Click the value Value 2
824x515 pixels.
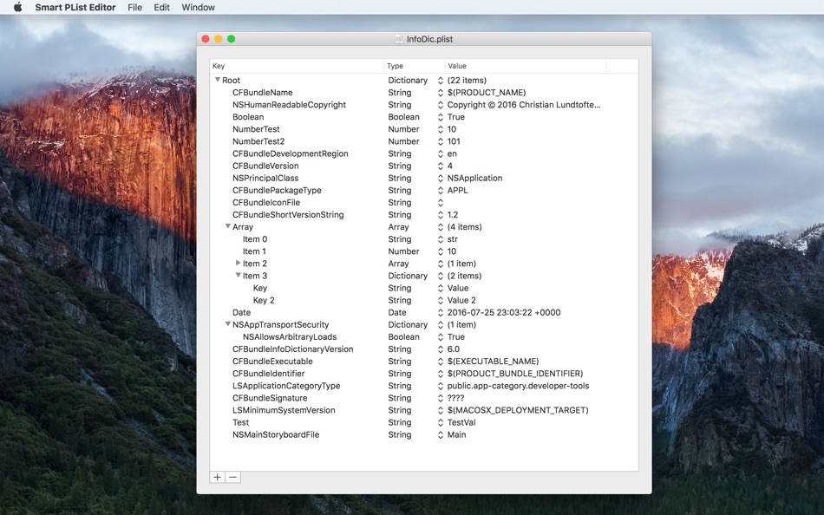tap(461, 300)
